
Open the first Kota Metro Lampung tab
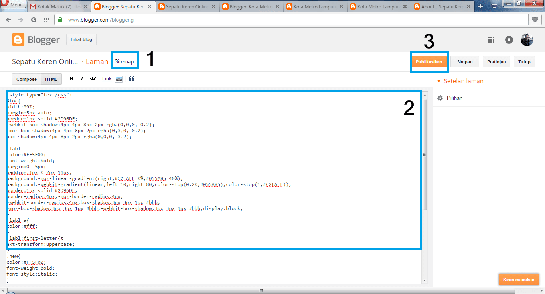click(x=314, y=7)
